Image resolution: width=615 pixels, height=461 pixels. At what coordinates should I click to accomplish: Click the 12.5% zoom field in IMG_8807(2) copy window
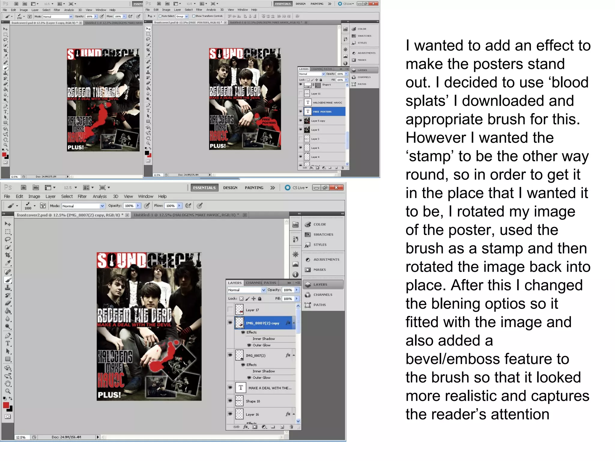click(x=22, y=437)
